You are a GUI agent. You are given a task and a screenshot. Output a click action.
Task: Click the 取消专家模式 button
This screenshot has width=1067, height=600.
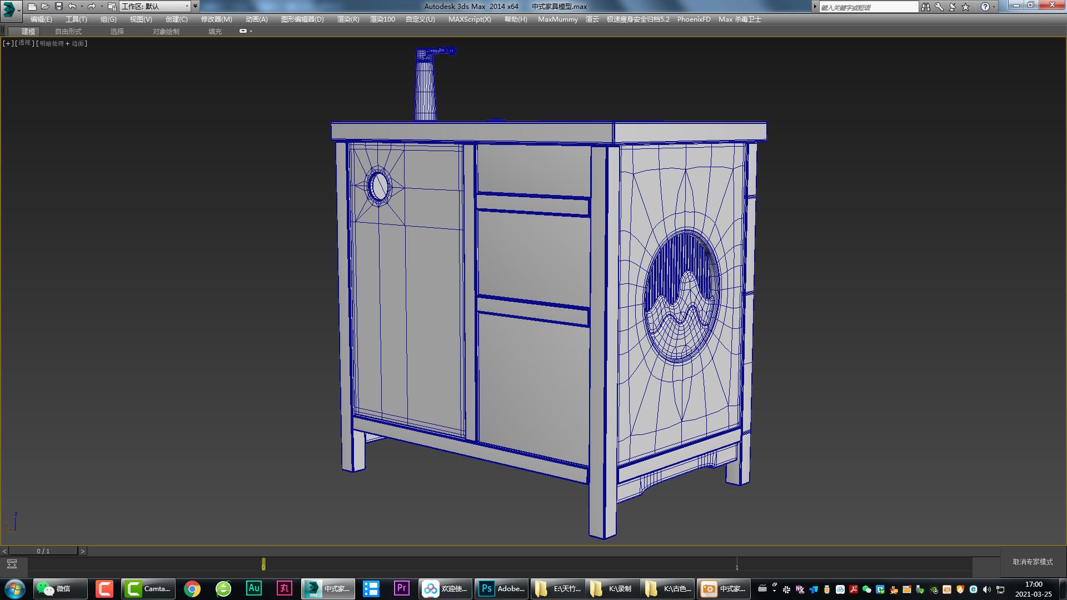click(1033, 562)
